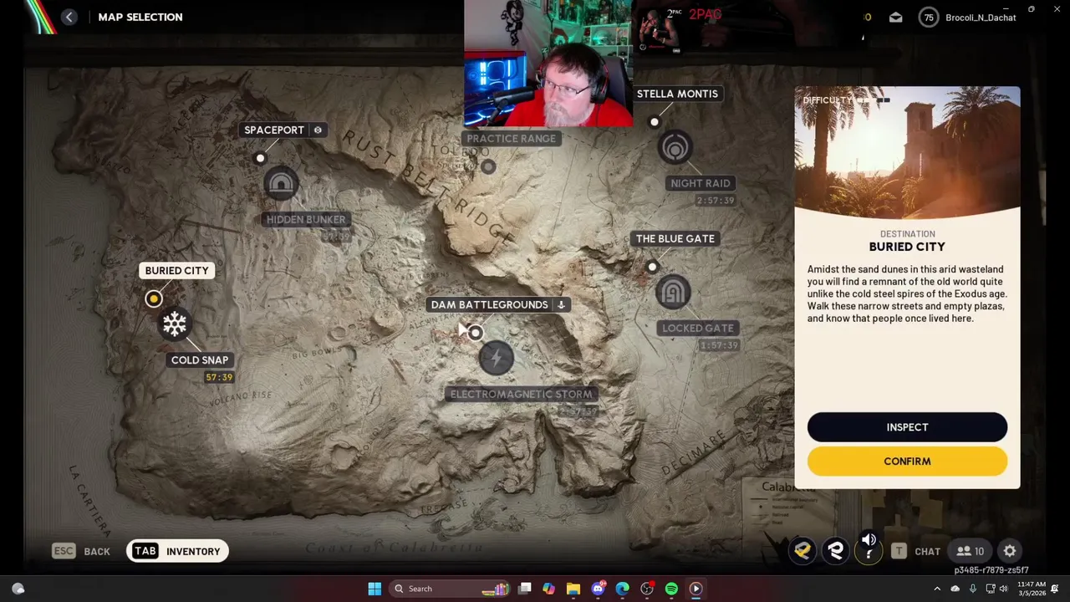Select the Practice Range marker dot

click(x=488, y=166)
